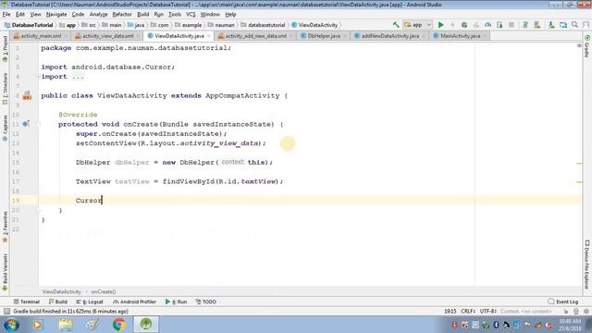The width and height of the screenshot is (592, 333).
Task: Open the Analyze menu
Action: [99, 15]
